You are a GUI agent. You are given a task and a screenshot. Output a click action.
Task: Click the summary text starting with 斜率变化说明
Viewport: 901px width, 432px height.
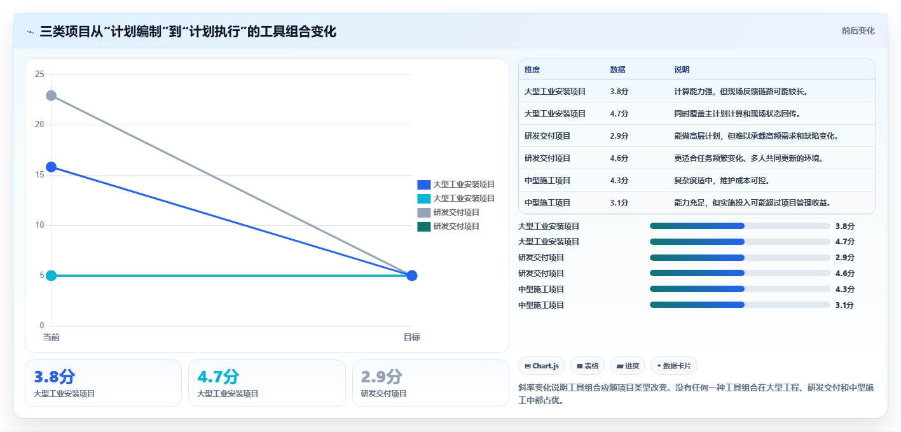pos(697,394)
